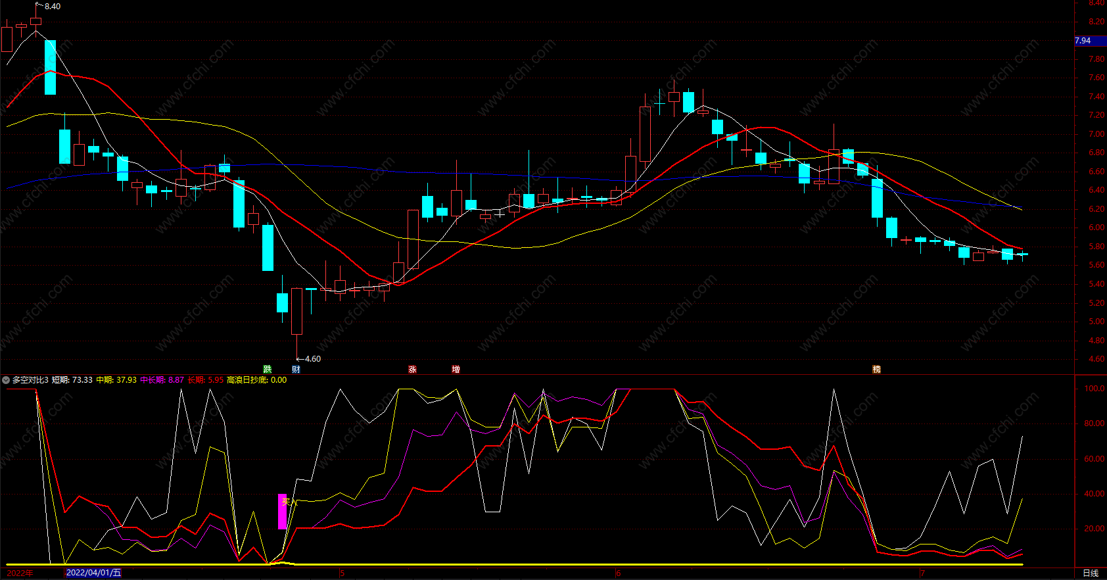Click the green 跌 event marker icon

click(268, 370)
